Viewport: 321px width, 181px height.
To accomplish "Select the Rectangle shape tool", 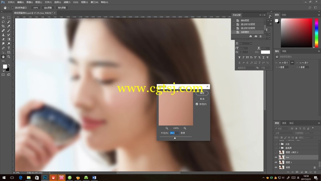I will 8,52.
